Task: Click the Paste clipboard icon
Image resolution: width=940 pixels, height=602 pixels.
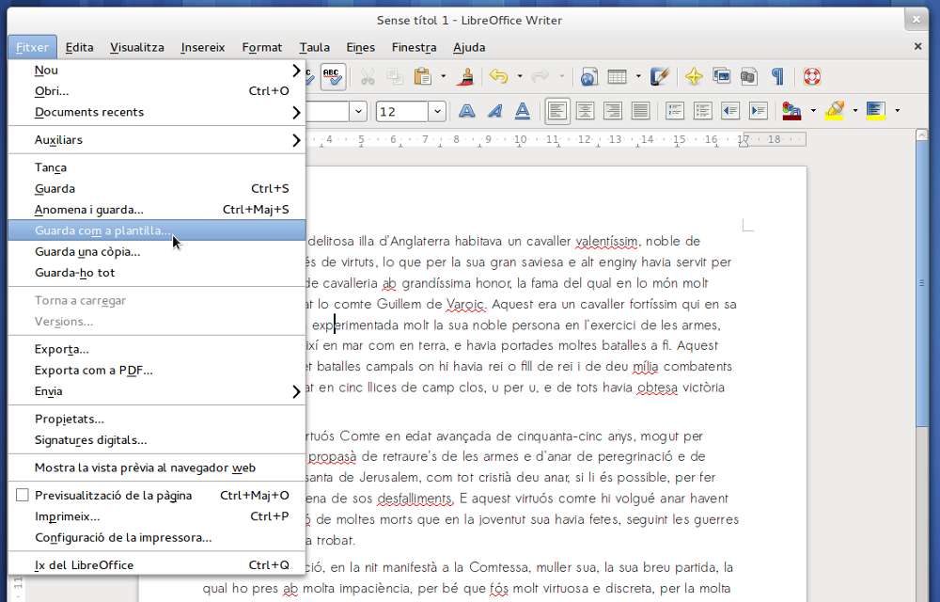Action: point(423,77)
